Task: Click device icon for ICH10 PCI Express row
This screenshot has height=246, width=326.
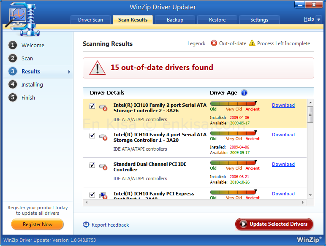Action: pos(103,195)
